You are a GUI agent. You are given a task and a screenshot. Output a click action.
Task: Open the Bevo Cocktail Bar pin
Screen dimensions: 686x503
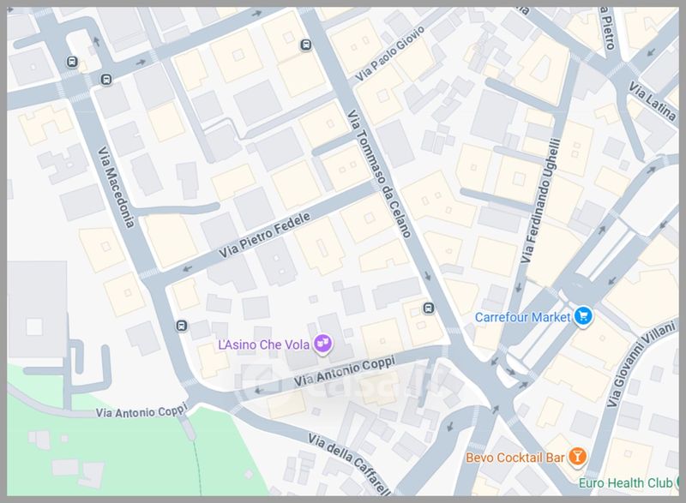coord(577,457)
